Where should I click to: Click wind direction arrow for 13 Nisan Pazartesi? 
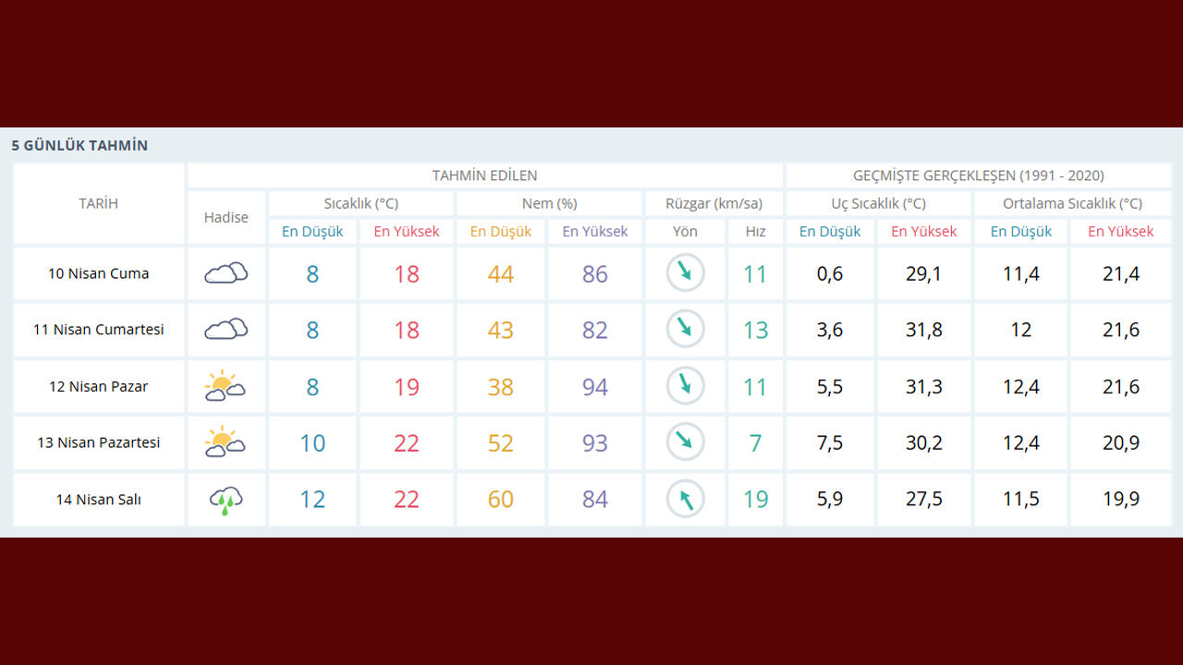point(685,442)
